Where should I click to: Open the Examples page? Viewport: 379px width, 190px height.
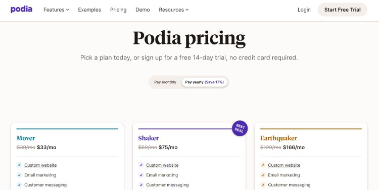pyautogui.click(x=89, y=10)
